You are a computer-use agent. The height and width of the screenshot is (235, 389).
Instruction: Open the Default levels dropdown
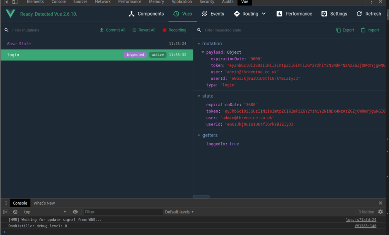pos(179,212)
